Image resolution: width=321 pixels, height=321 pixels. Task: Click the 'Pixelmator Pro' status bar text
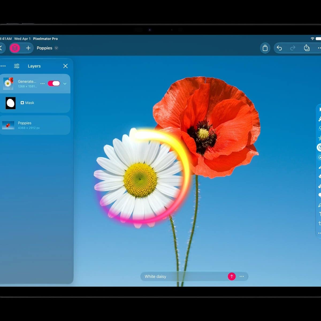(x=45, y=39)
